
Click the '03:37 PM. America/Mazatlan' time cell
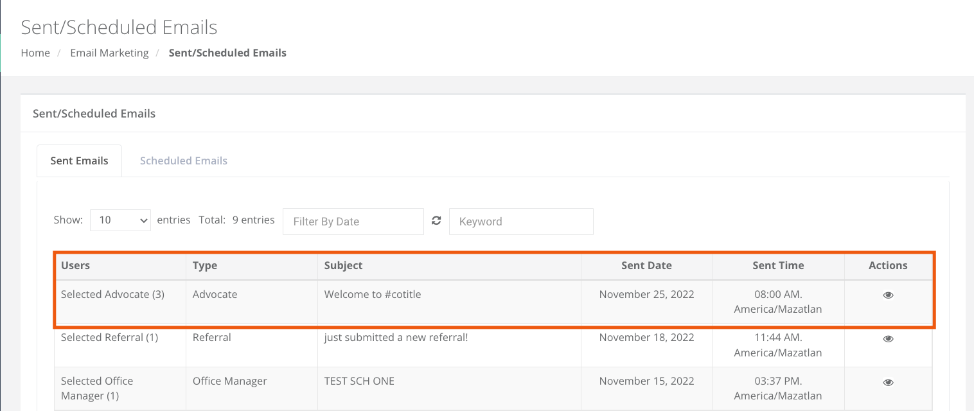(779, 389)
